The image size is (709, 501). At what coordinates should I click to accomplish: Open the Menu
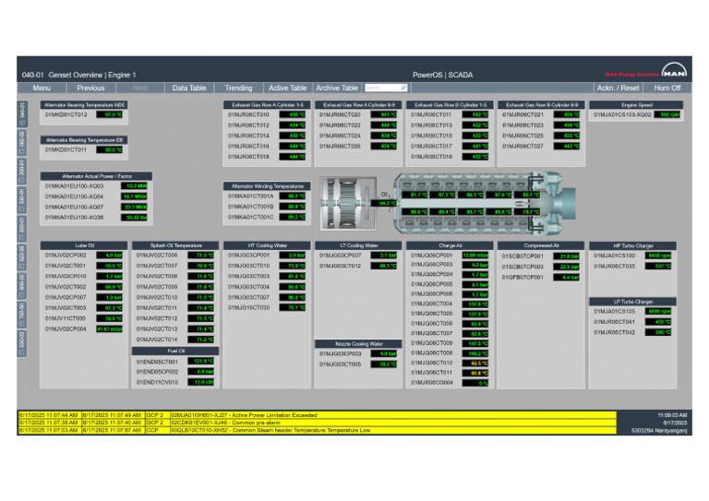[42, 88]
